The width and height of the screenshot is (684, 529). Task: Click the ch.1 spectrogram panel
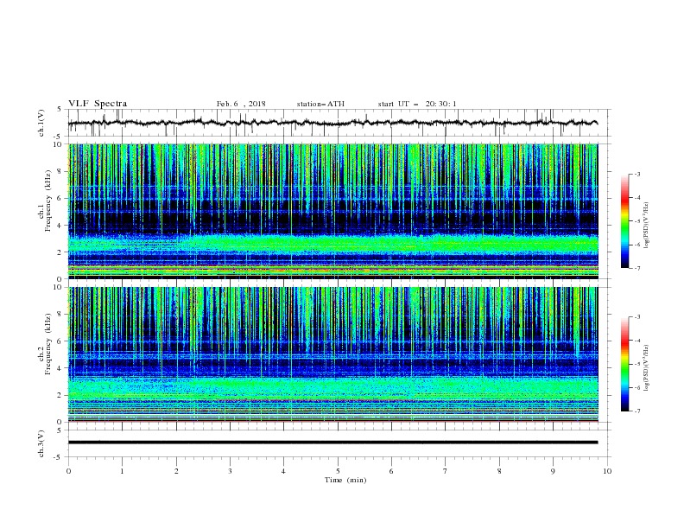pyautogui.click(x=332, y=211)
